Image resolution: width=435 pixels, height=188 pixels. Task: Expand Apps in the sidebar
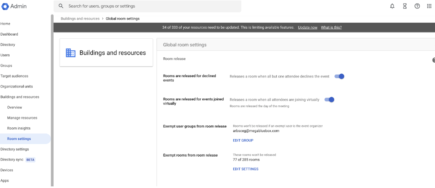(x=5, y=180)
